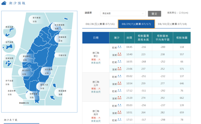201x124 pixels.
Task: Click the high tide icon at 10:40
Action: point(119,54)
